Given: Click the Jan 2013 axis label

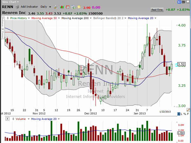Looking at the screenshot, I should pyautogui.click(x=140, y=113).
